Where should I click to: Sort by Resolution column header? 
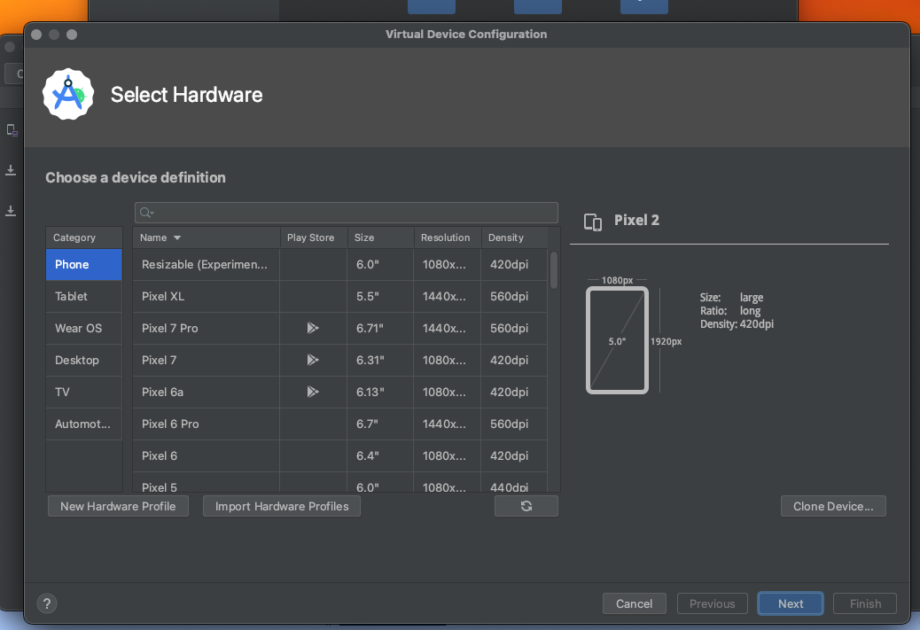click(448, 237)
